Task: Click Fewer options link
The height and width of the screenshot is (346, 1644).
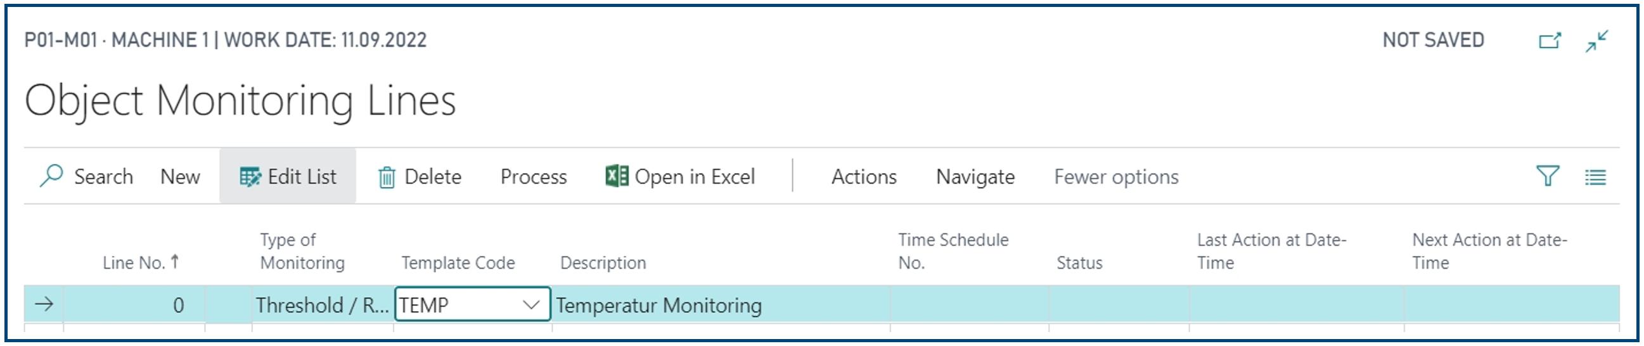Action: coord(1116,177)
